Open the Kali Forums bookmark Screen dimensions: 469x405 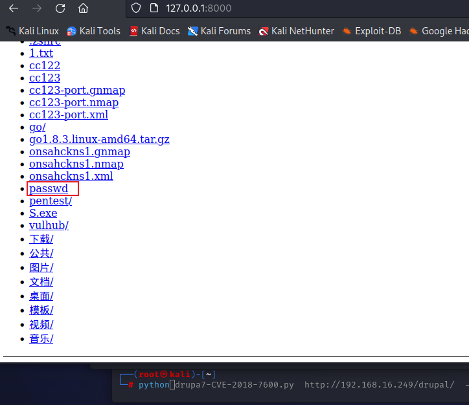219,31
